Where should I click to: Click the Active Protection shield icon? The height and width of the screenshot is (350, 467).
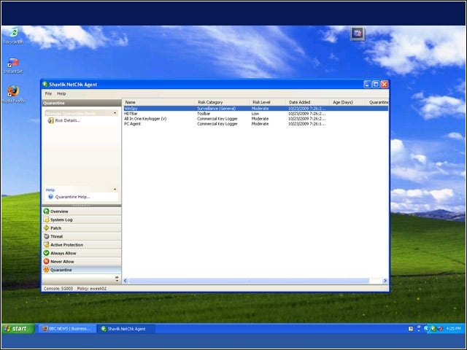(x=46, y=245)
